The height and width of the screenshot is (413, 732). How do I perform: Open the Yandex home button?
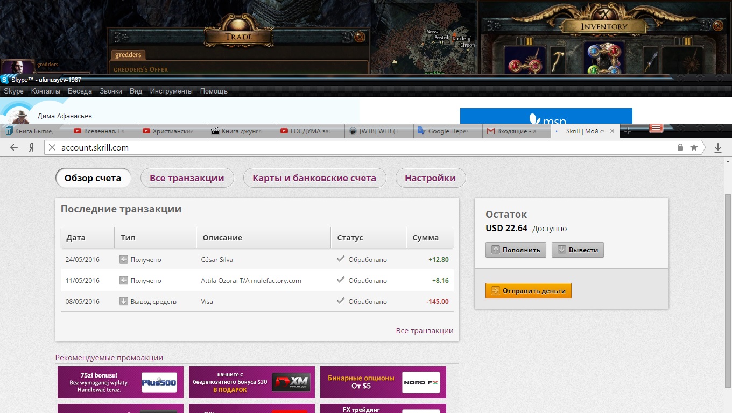[x=32, y=148]
